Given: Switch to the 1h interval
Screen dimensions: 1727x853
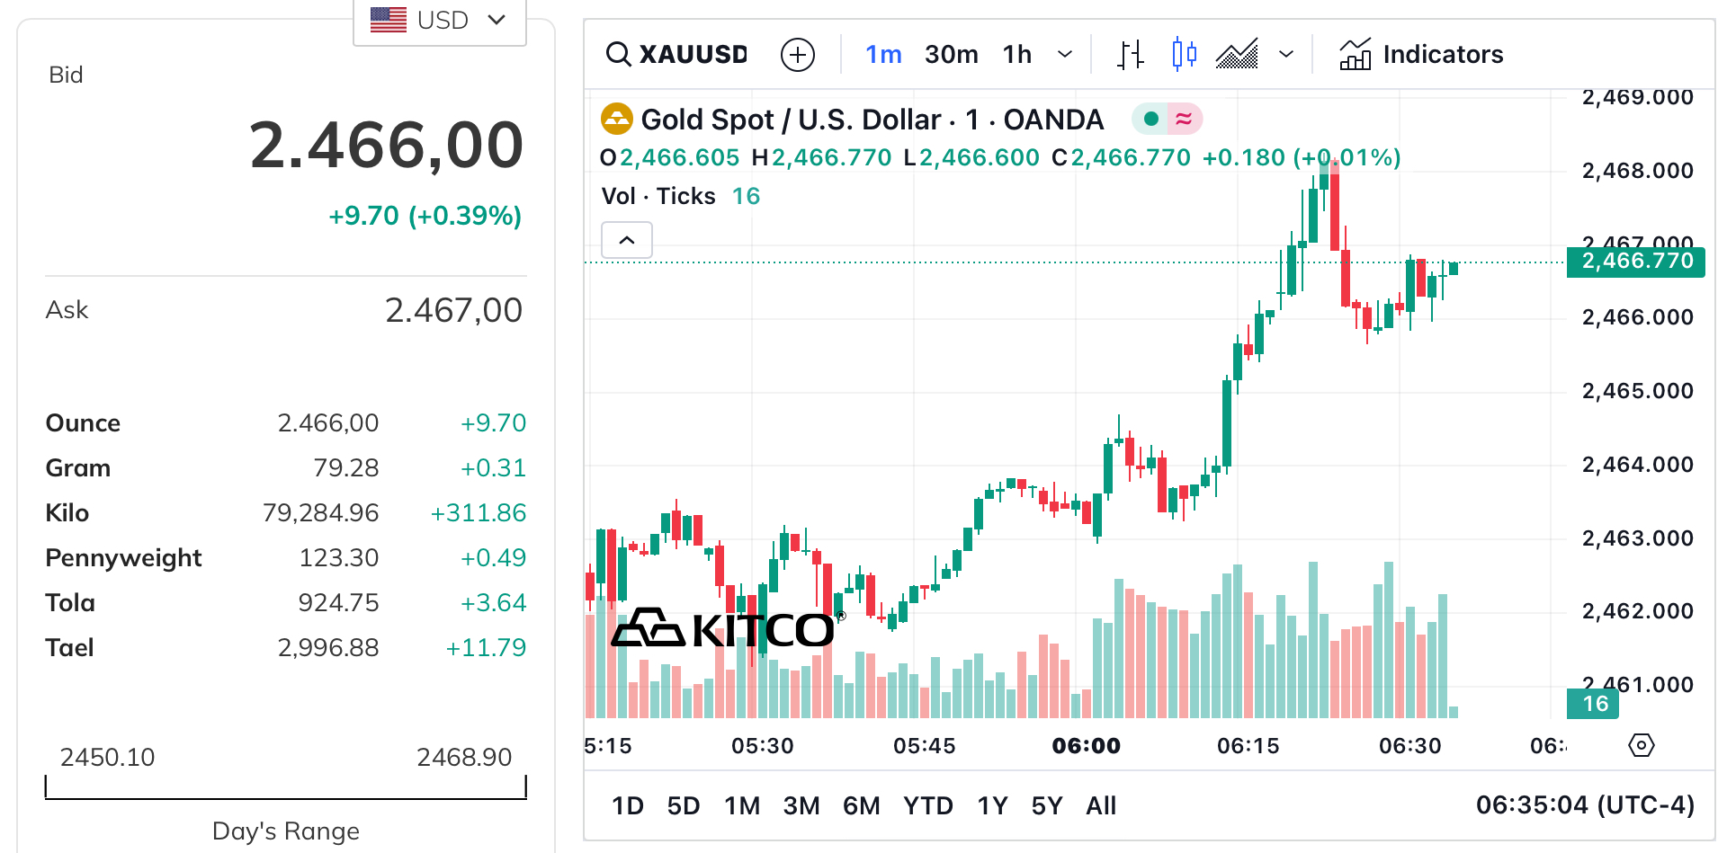Looking at the screenshot, I should pyautogui.click(x=1017, y=55).
